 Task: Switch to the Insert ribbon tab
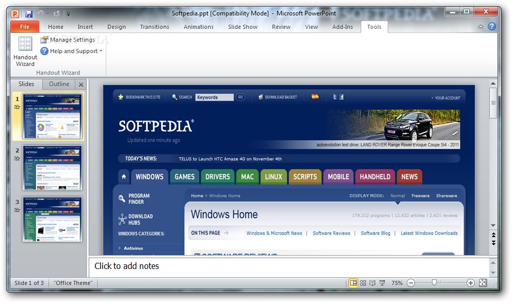pos(85,27)
